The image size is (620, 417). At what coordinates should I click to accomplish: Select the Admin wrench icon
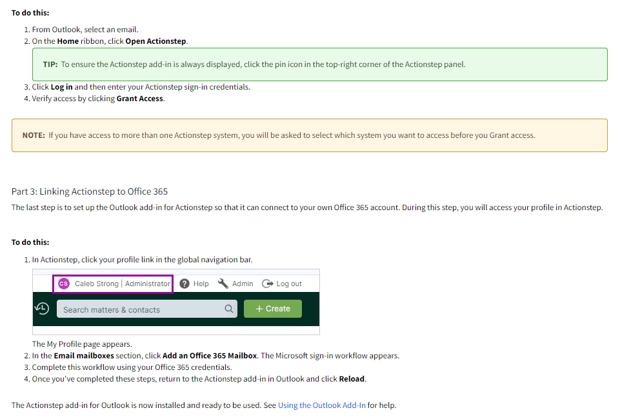click(x=223, y=283)
